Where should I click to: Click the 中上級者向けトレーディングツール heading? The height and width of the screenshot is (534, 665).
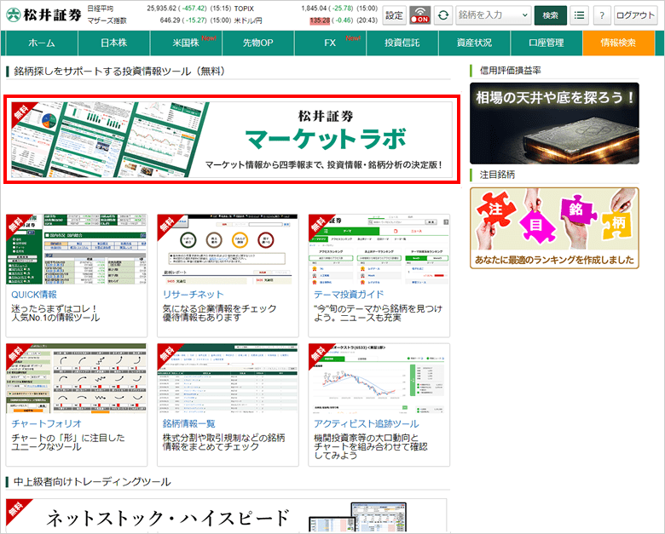92,481
